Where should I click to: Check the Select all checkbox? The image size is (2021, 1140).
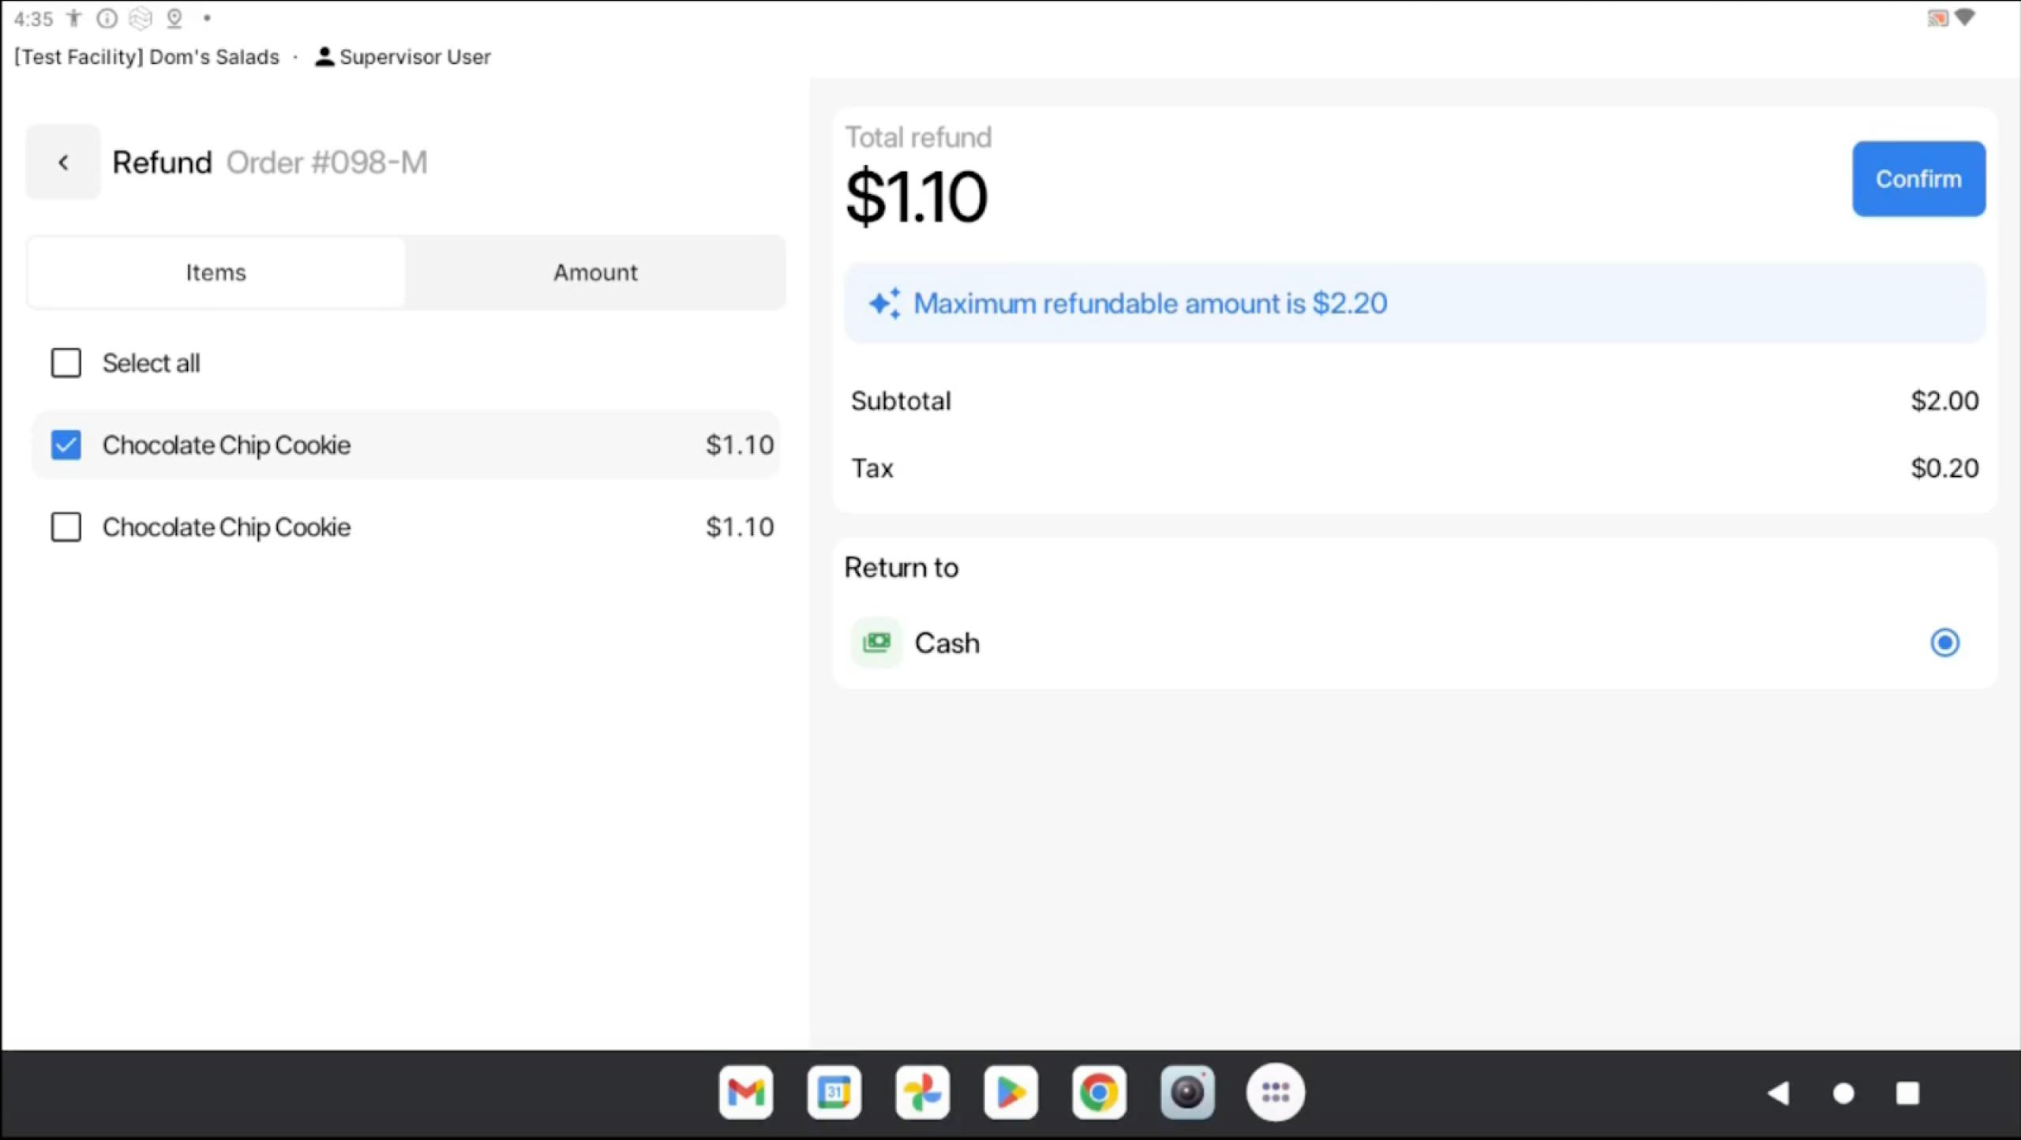(x=66, y=363)
